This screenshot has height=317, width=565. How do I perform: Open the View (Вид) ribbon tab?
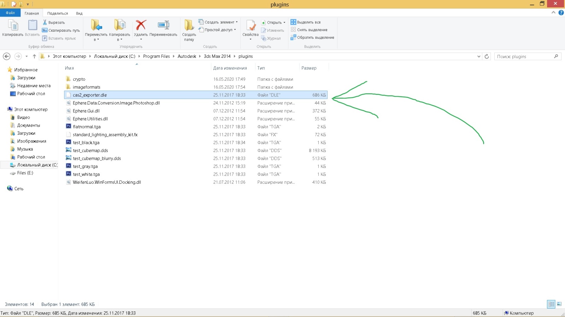[79, 13]
